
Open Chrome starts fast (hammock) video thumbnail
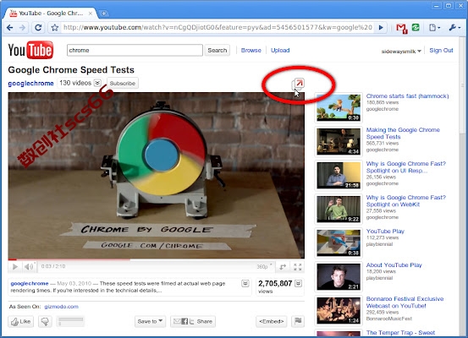click(339, 107)
